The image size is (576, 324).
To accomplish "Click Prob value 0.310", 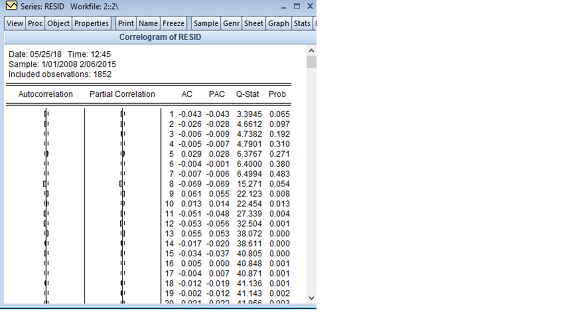I will (x=279, y=144).
